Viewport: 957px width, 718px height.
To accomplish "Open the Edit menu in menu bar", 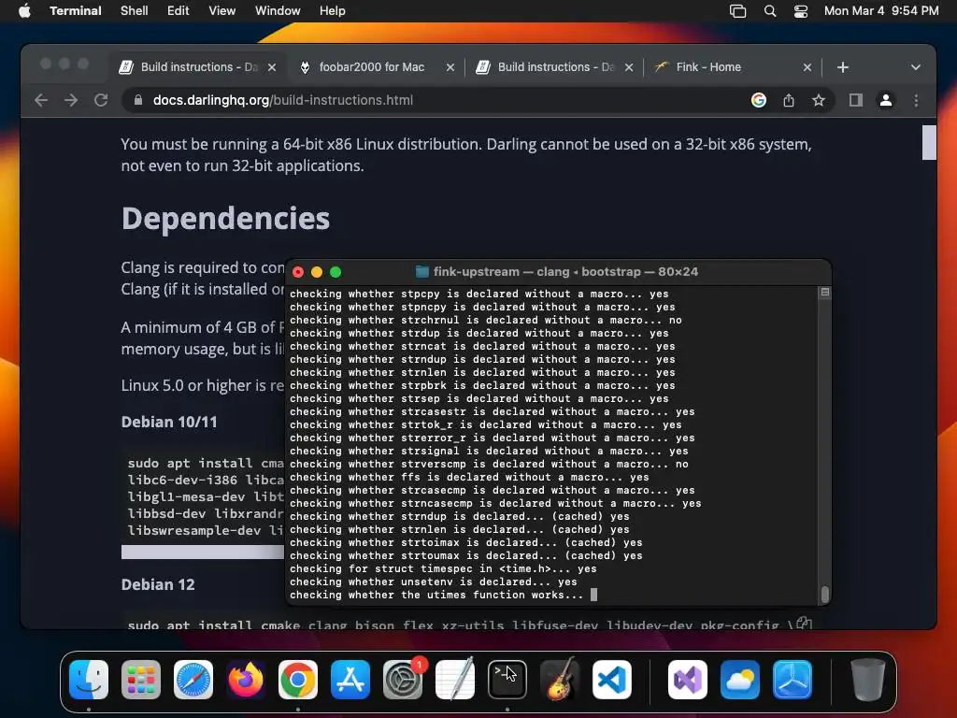I will (178, 10).
